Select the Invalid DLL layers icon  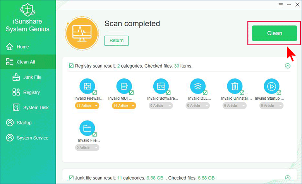(197, 86)
